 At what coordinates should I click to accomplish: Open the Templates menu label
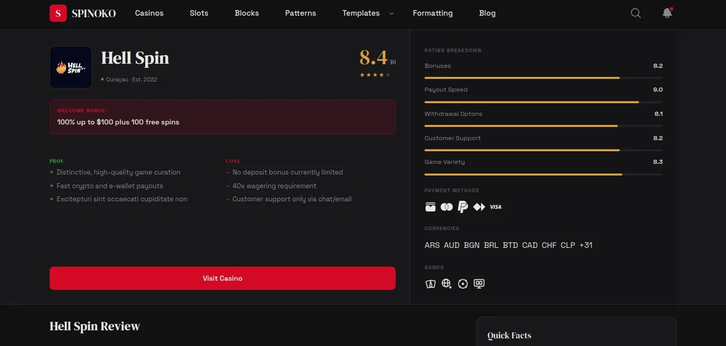tap(361, 13)
